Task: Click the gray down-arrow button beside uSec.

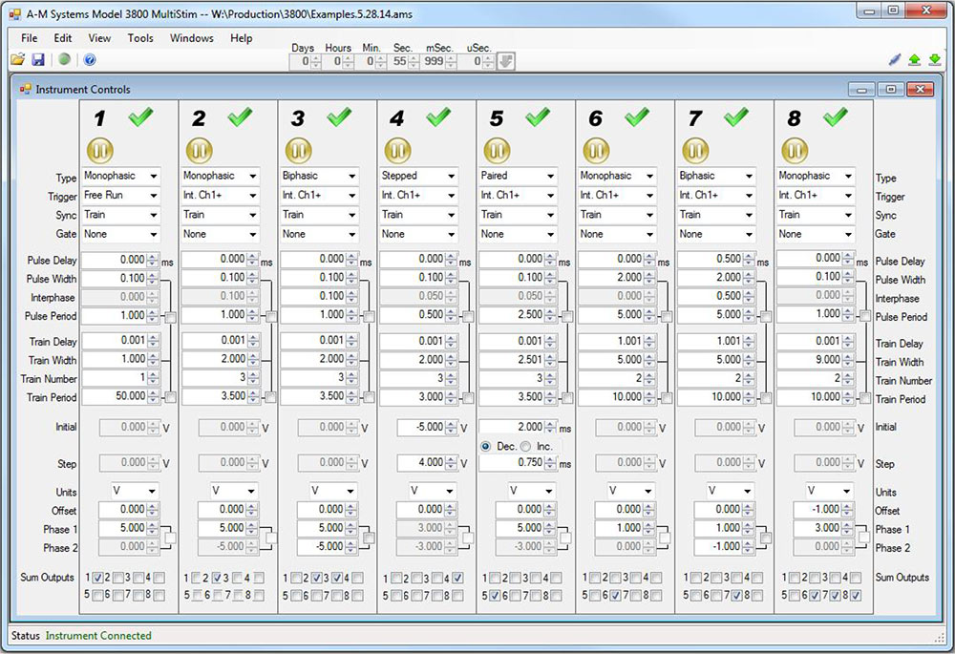Action: 505,61
